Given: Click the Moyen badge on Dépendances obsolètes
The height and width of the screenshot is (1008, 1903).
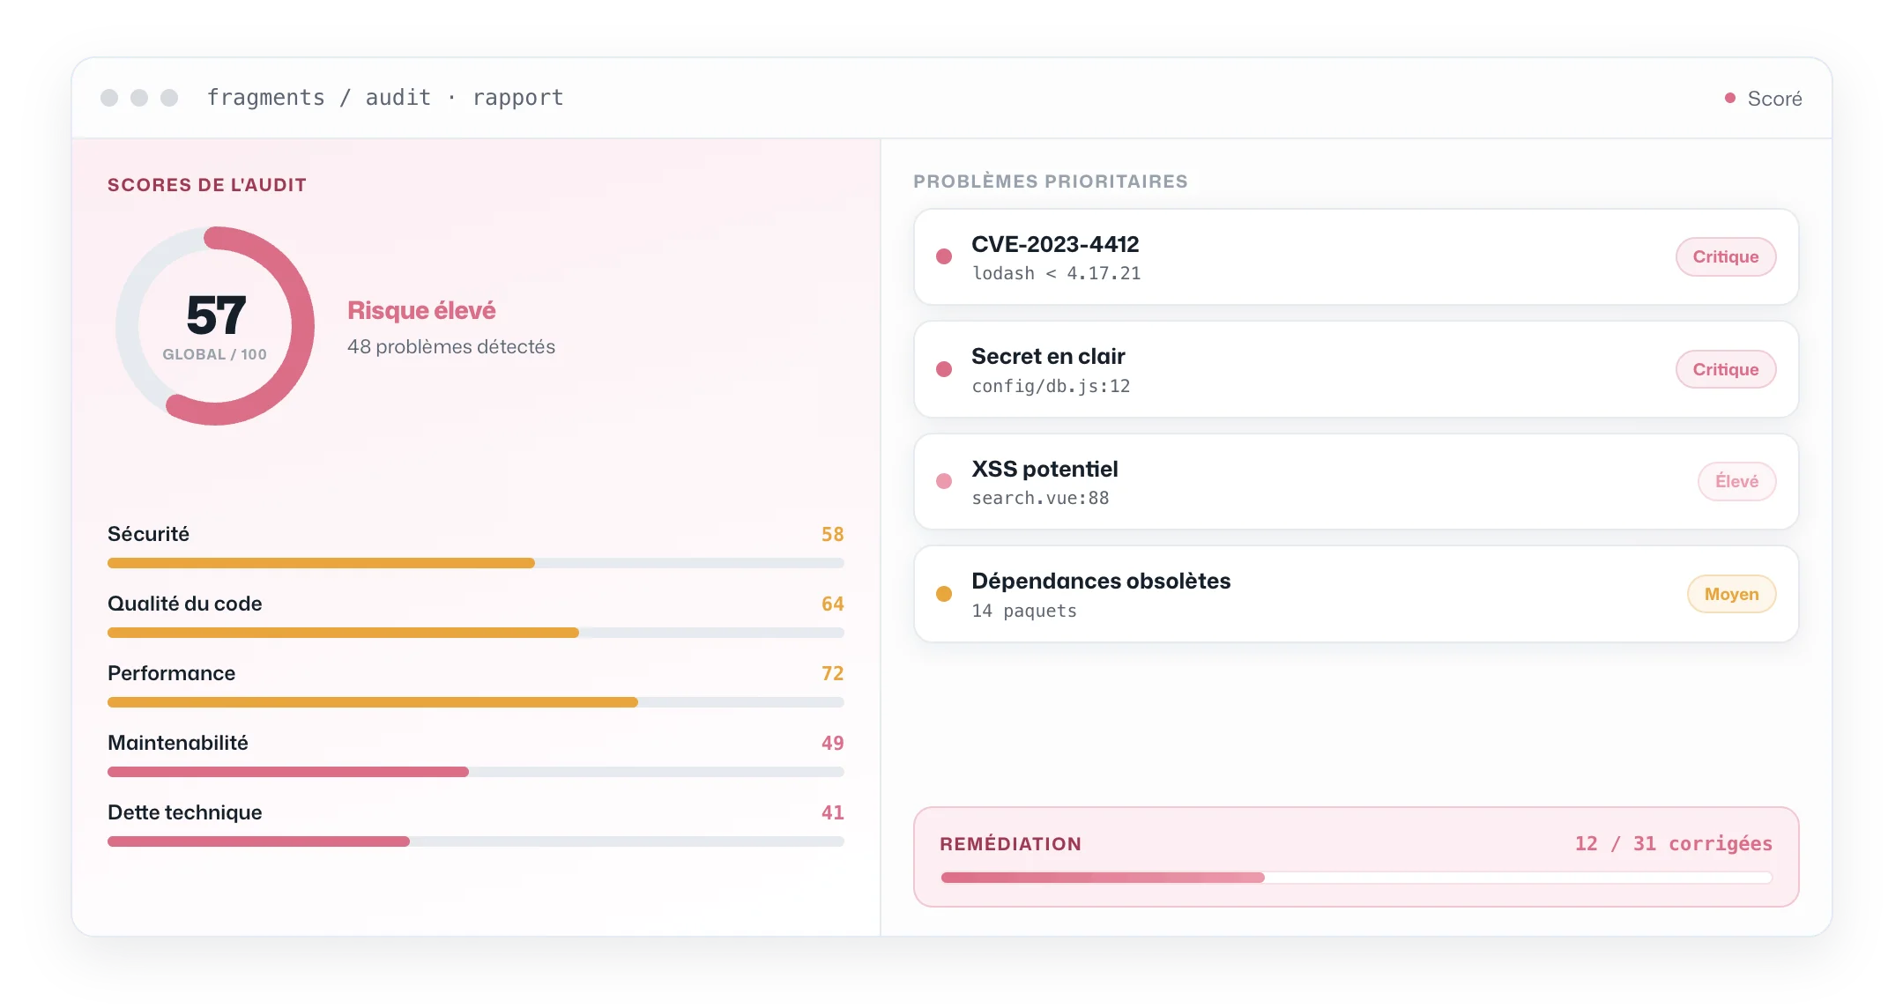Looking at the screenshot, I should click(1731, 594).
